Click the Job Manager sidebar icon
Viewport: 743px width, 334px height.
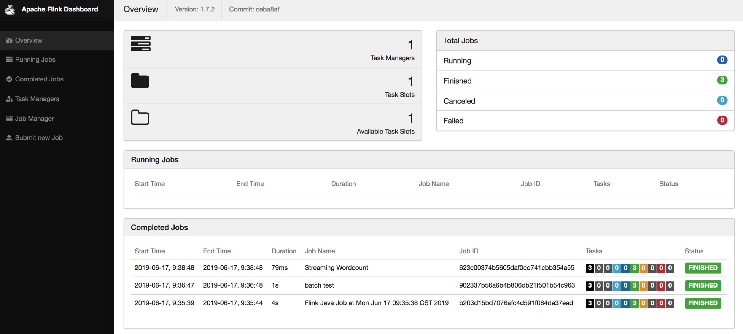9,118
